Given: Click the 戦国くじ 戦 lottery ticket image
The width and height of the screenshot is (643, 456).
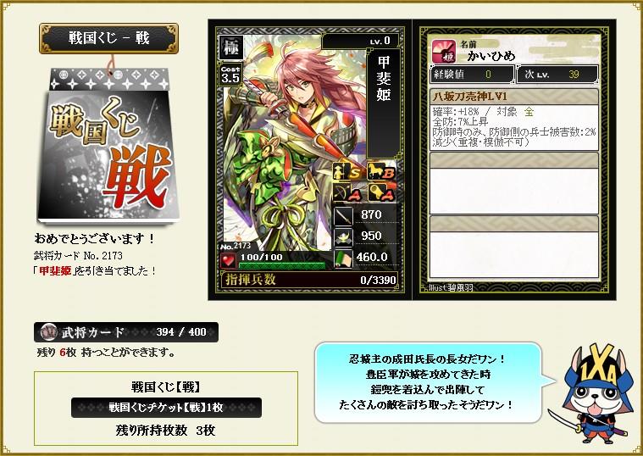Looking at the screenshot, I should 108,146.
